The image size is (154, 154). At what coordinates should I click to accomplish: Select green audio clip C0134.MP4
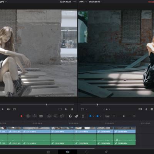(x=36, y=140)
